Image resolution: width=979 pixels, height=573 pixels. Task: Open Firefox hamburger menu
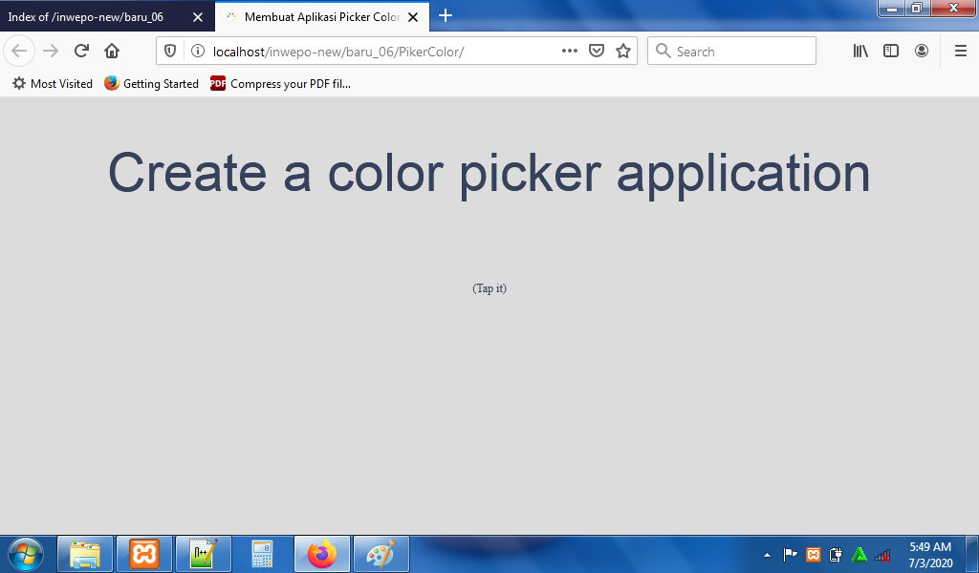point(961,52)
